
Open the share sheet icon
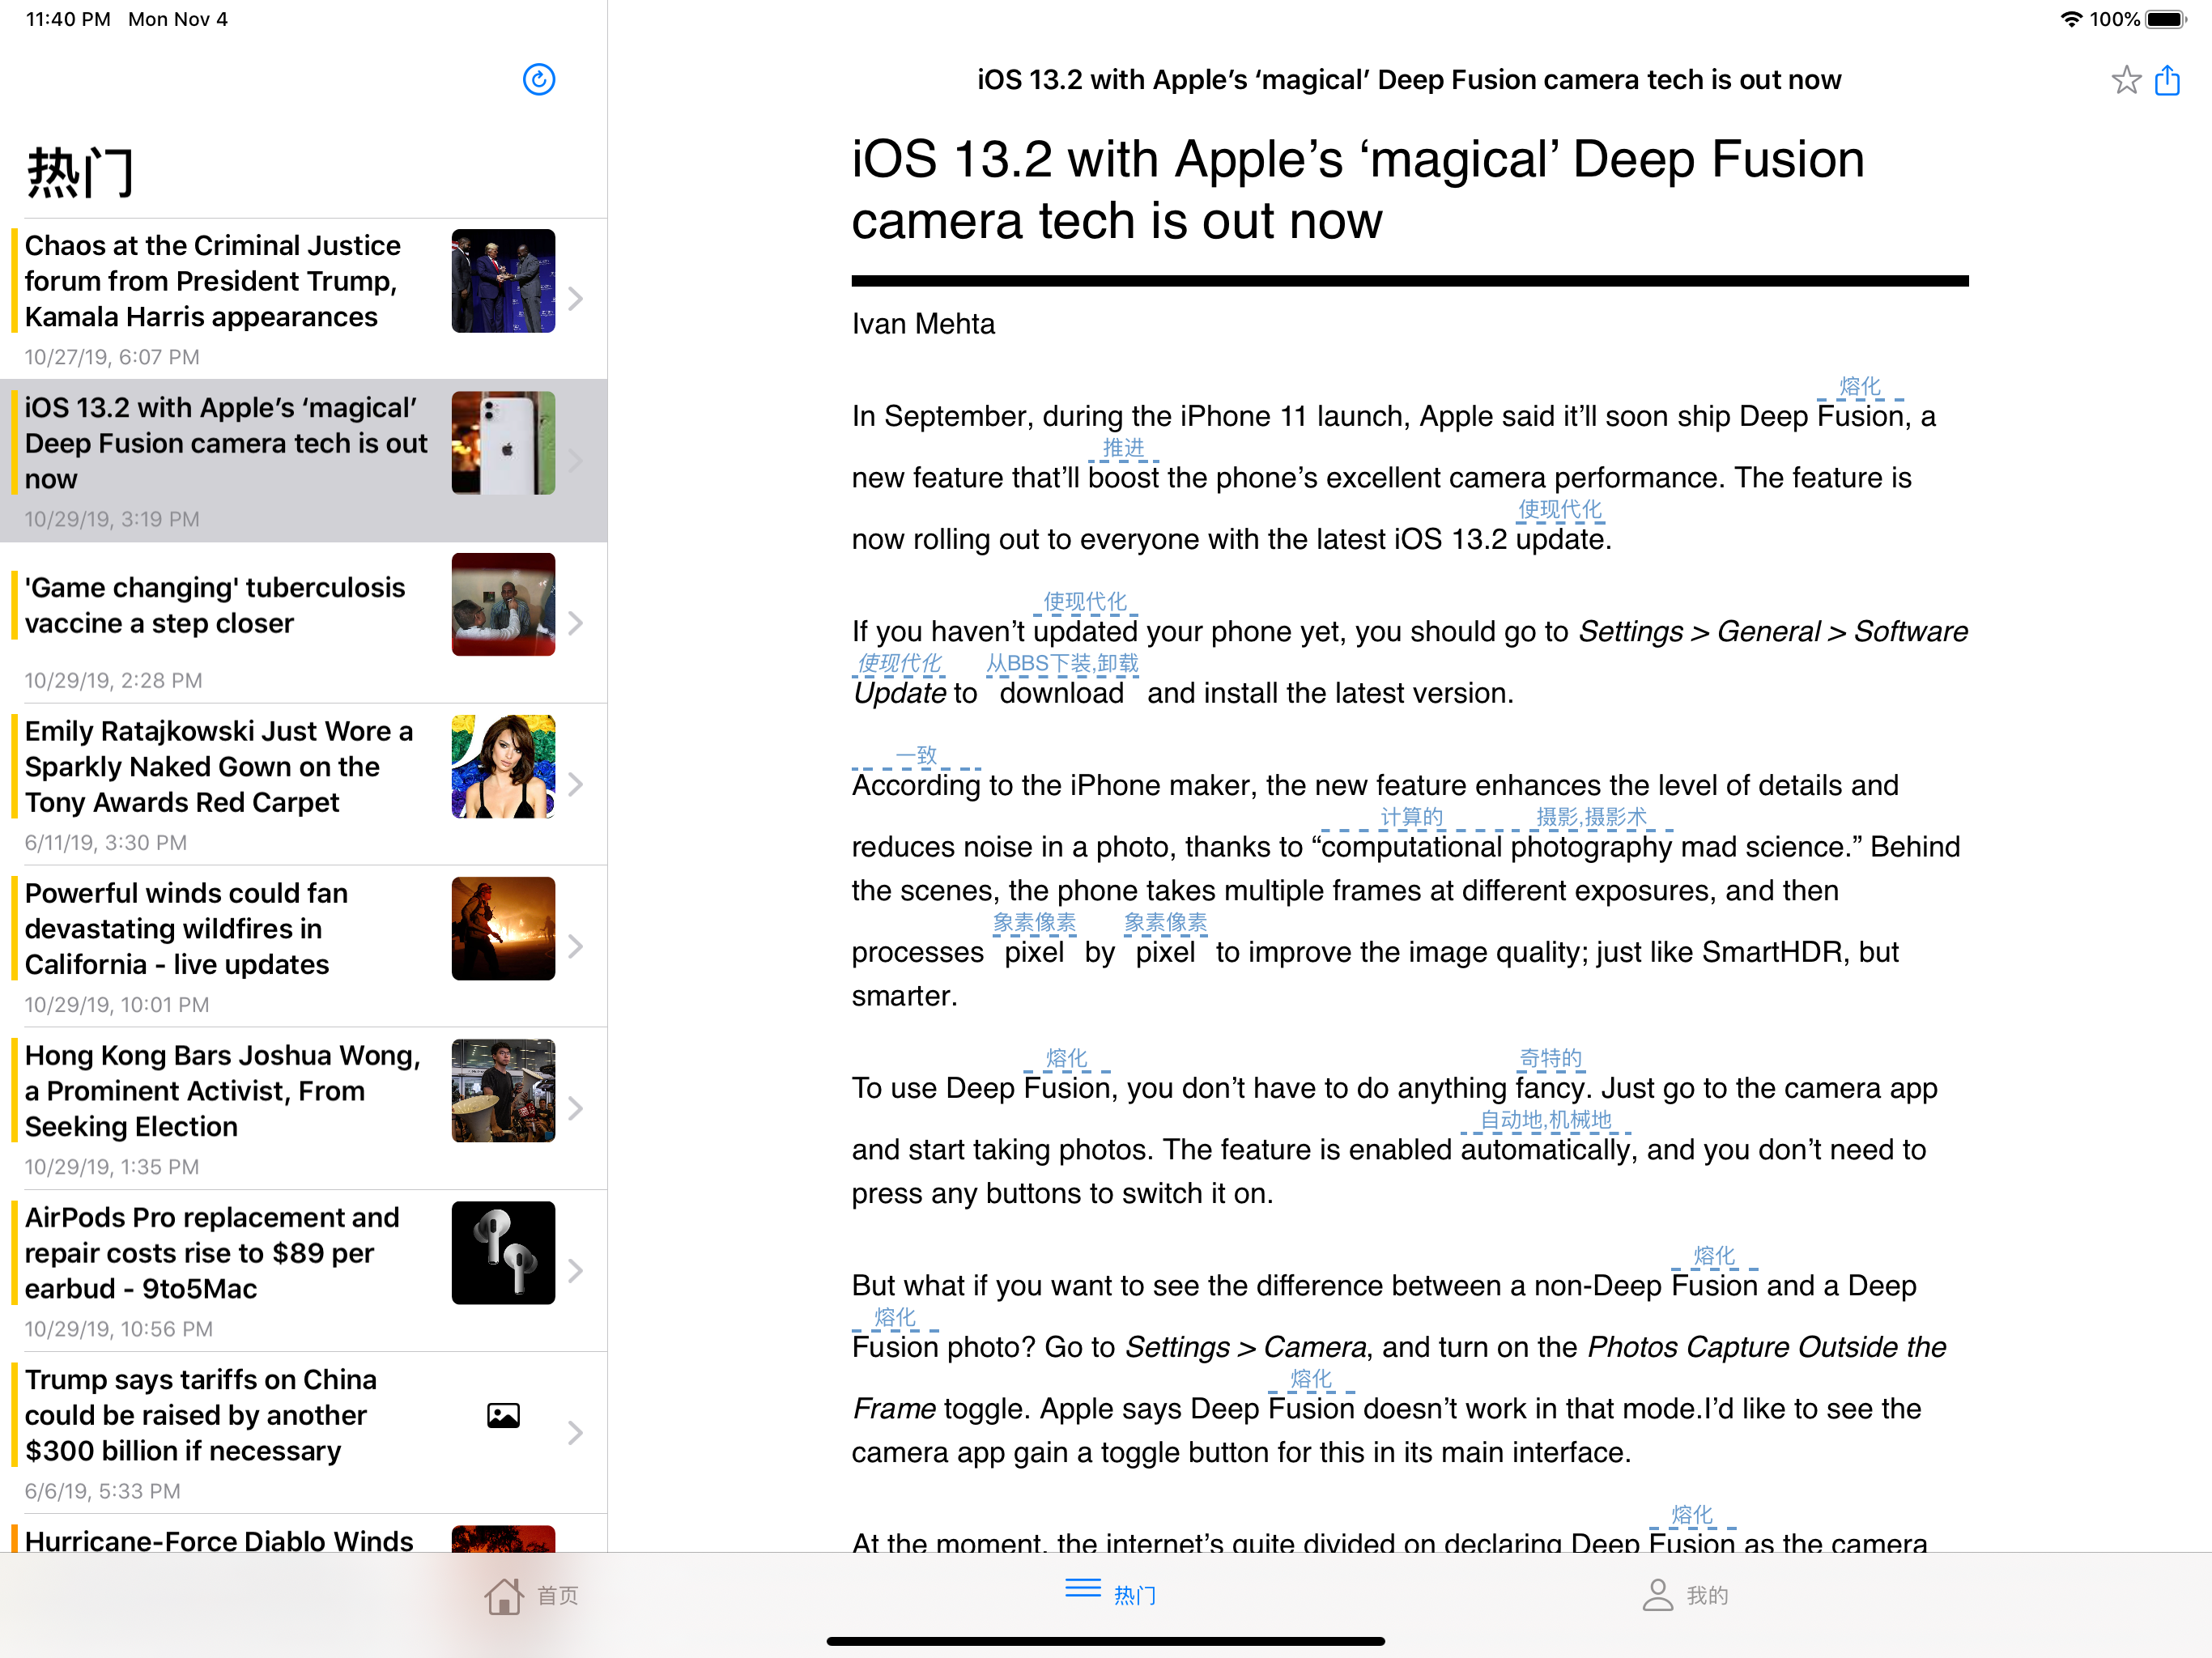[2167, 79]
